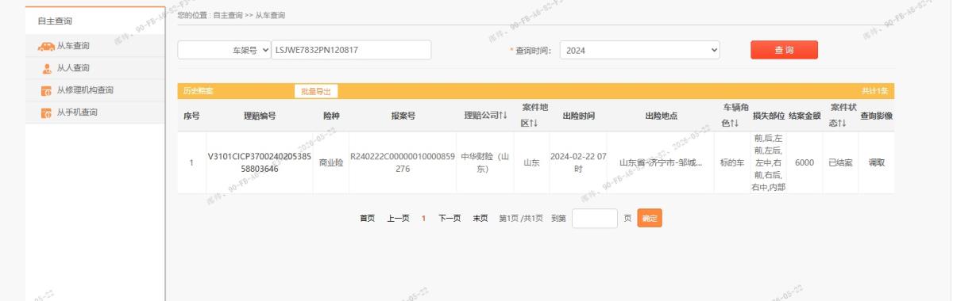Viewport: 953px width, 301px height.
Task: Sort by 理赔公司 column header
Action: coord(485,116)
